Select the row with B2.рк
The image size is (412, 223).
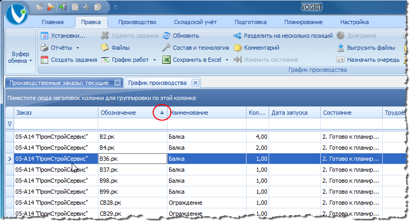206,137
